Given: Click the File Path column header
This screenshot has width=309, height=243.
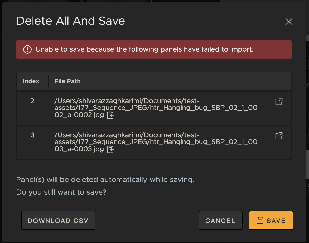Looking at the screenshot, I should coord(67,81).
